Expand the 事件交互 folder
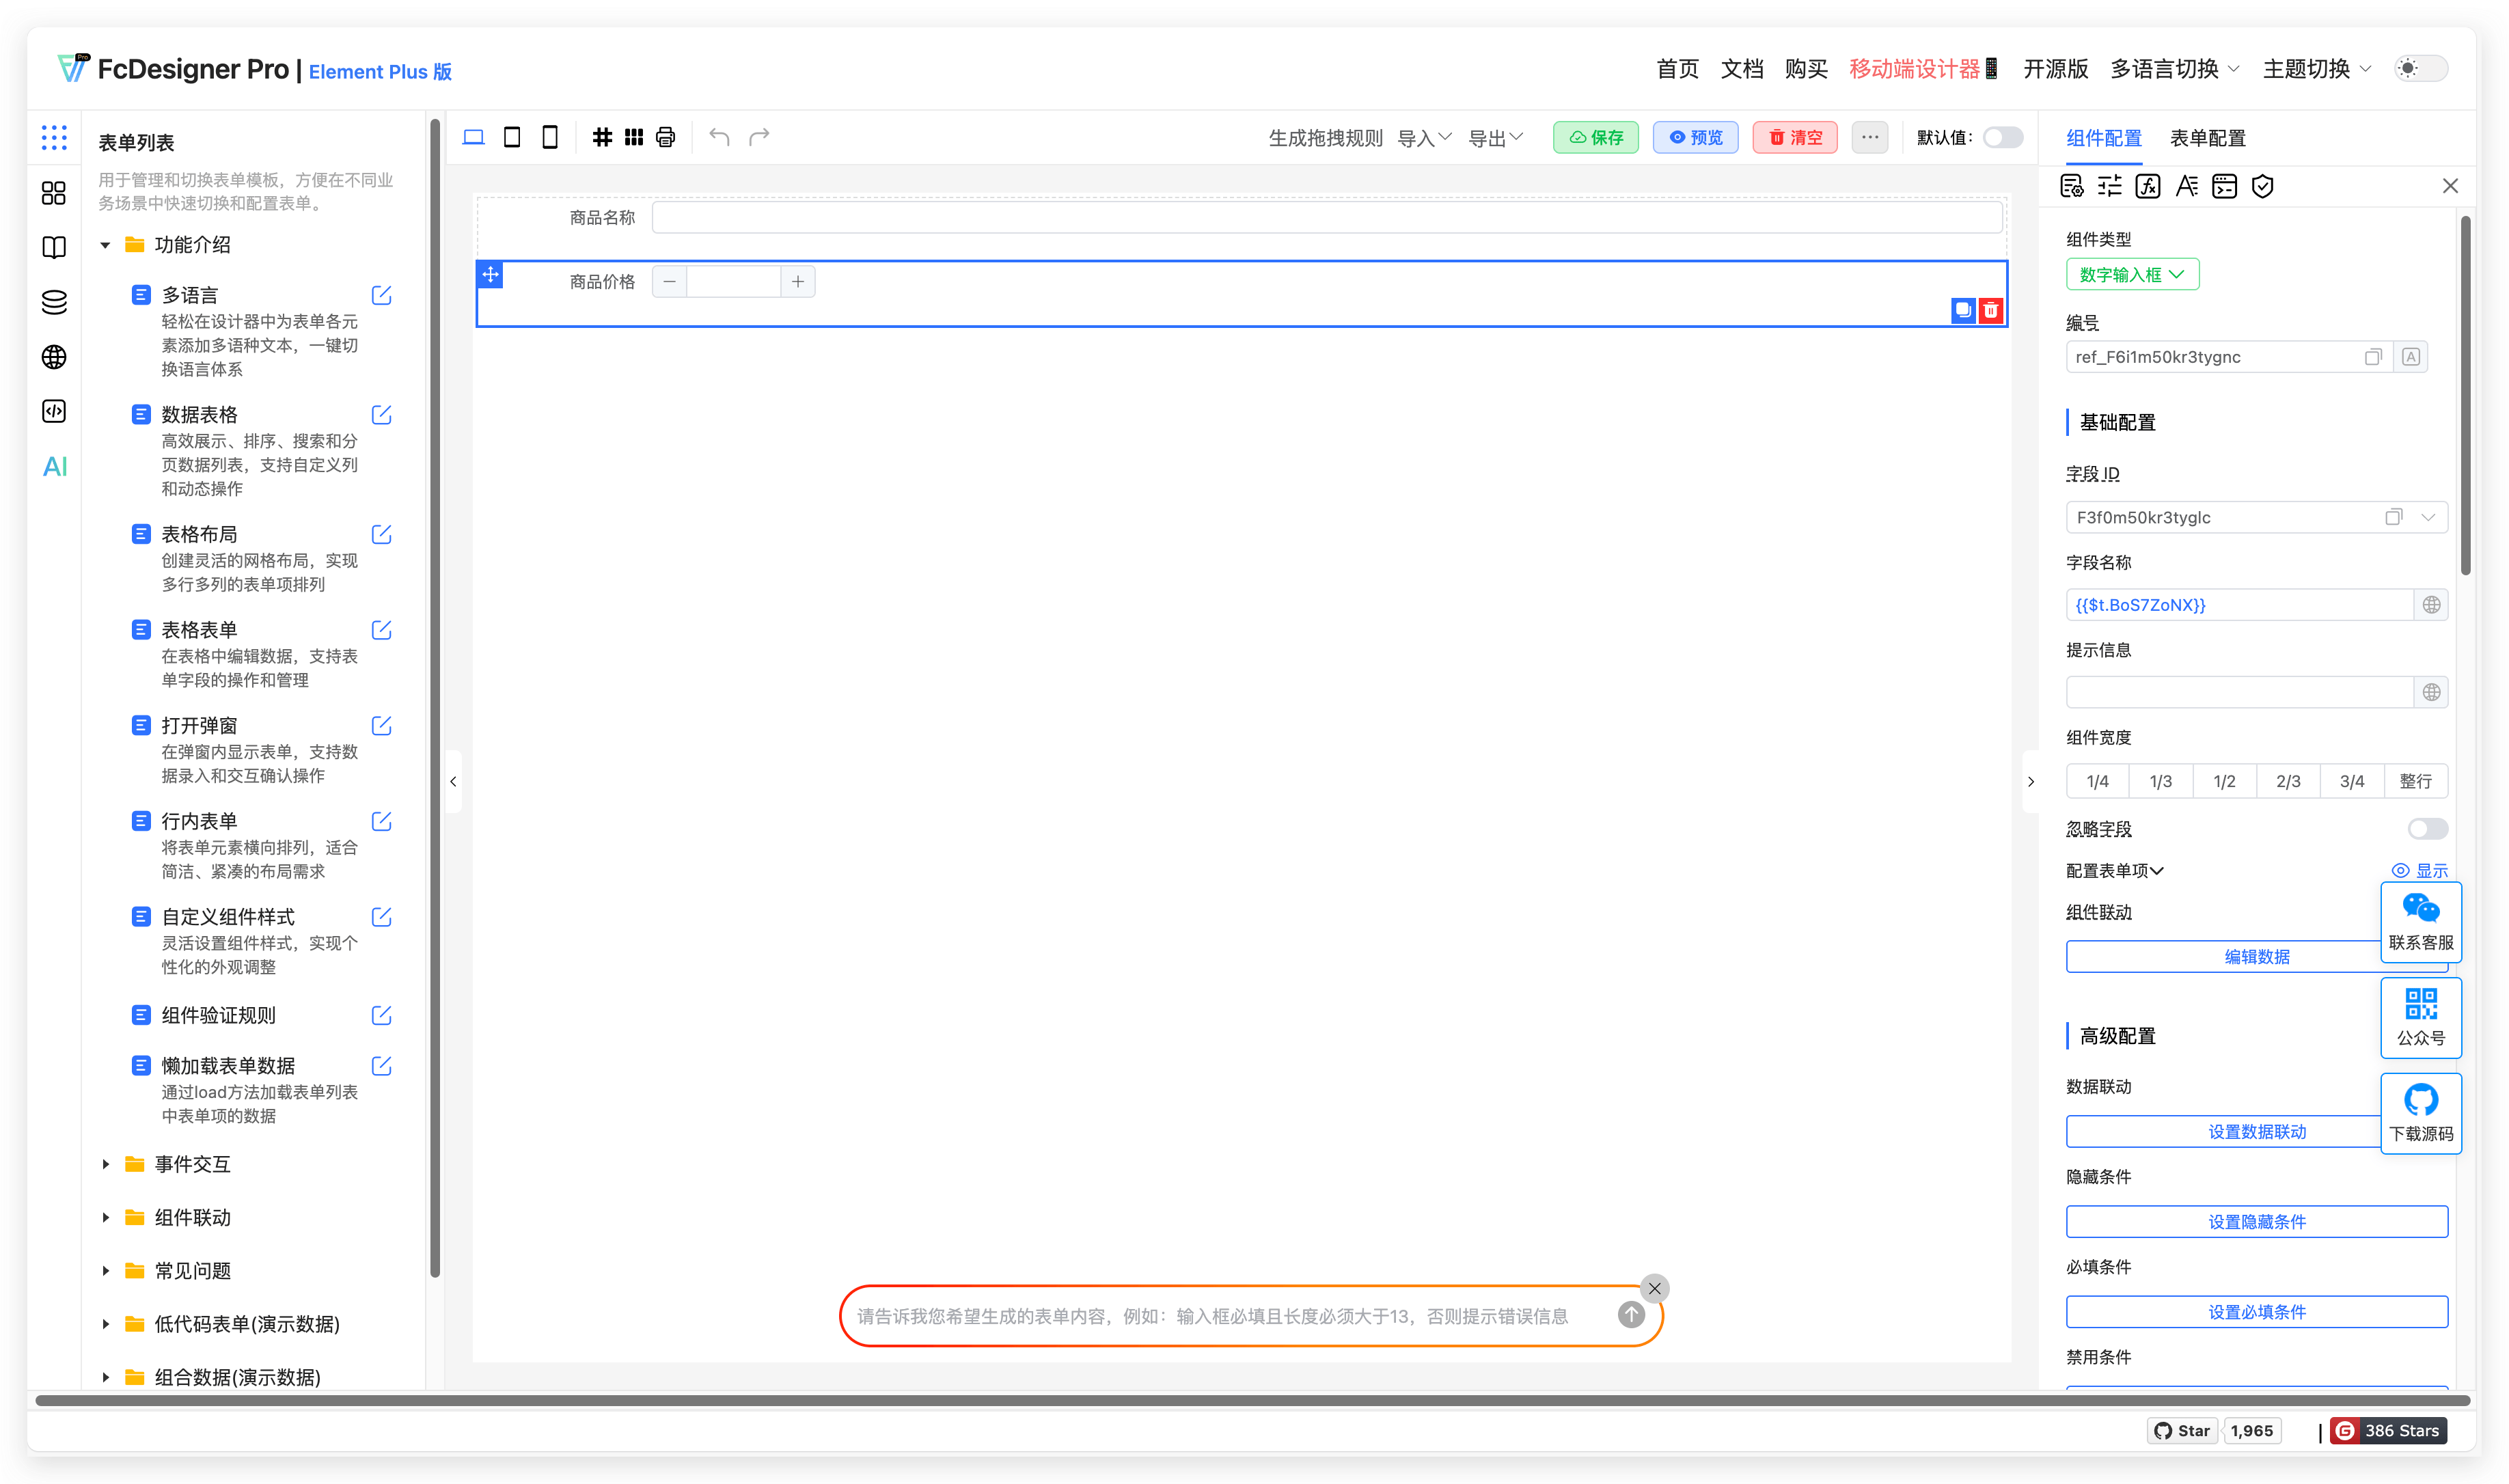 click(192, 1164)
